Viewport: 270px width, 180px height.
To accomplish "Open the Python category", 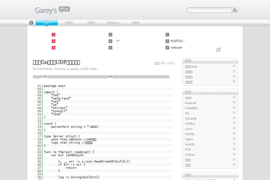I will [x=190, y=154].
